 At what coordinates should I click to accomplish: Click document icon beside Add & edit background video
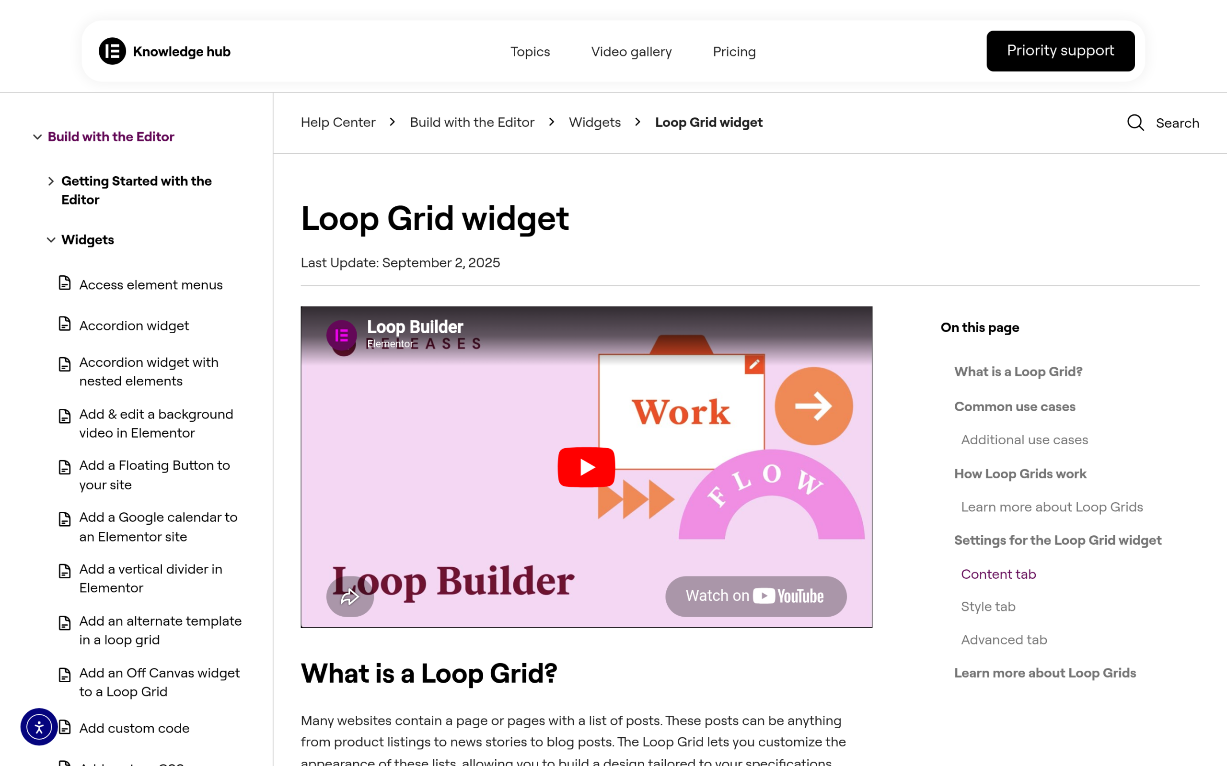[64, 416]
